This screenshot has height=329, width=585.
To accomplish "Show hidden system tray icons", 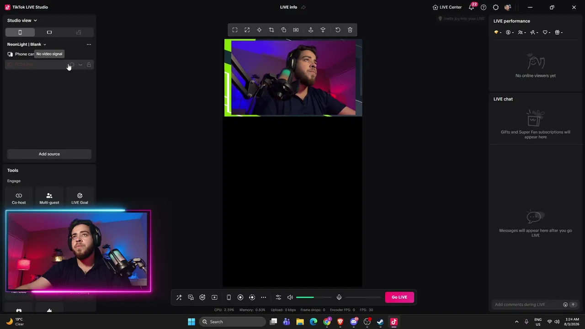I will (516, 322).
